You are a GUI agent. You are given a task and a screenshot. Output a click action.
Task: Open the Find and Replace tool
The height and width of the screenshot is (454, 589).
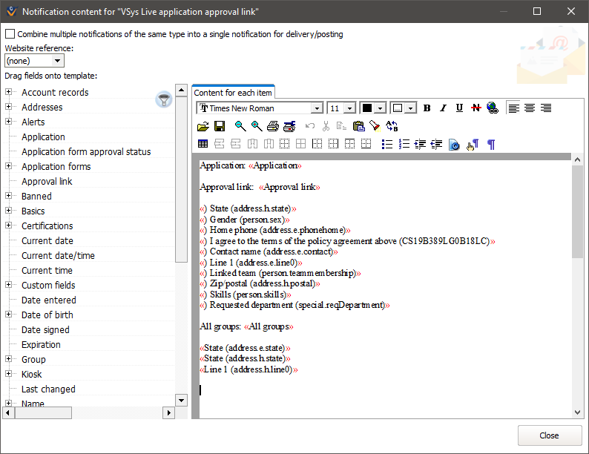pyautogui.click(x=392, y=127)
